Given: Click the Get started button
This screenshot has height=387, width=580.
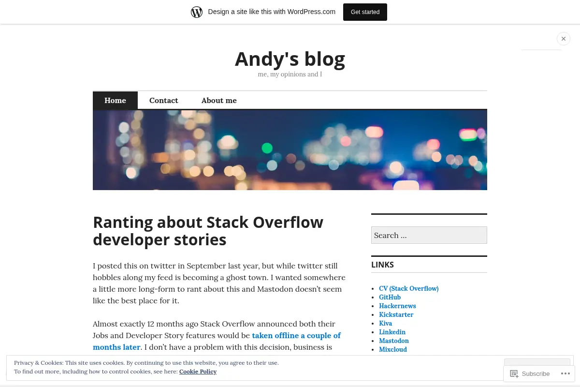Looking at the screenshot, I should pyautogui.click(x=365, y=12).
